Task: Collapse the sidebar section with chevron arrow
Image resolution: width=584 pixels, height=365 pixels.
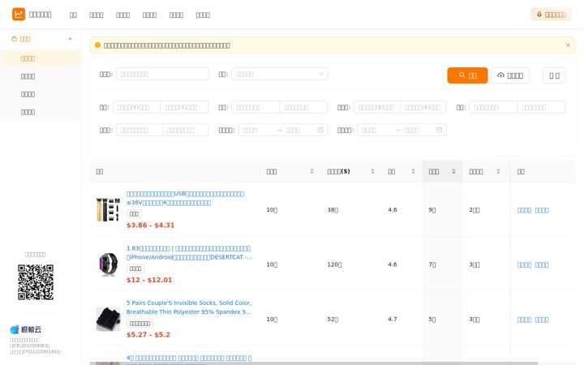Action: [x=70, y=39]
